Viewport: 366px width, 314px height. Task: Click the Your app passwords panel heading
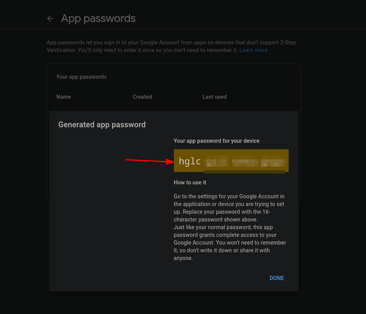coord(81,77)
